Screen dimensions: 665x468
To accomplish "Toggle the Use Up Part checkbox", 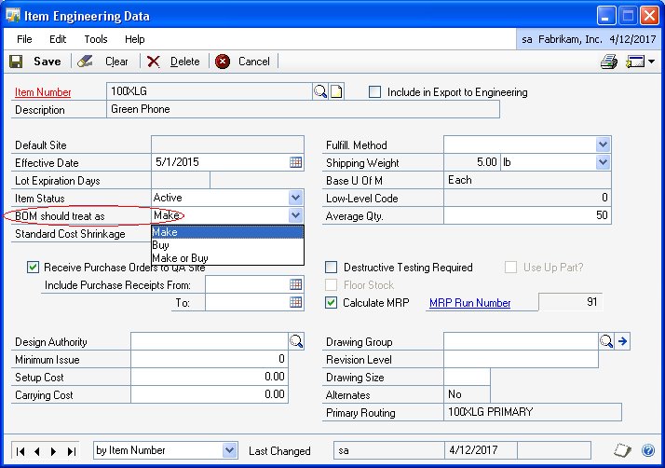I will [510, 268].
